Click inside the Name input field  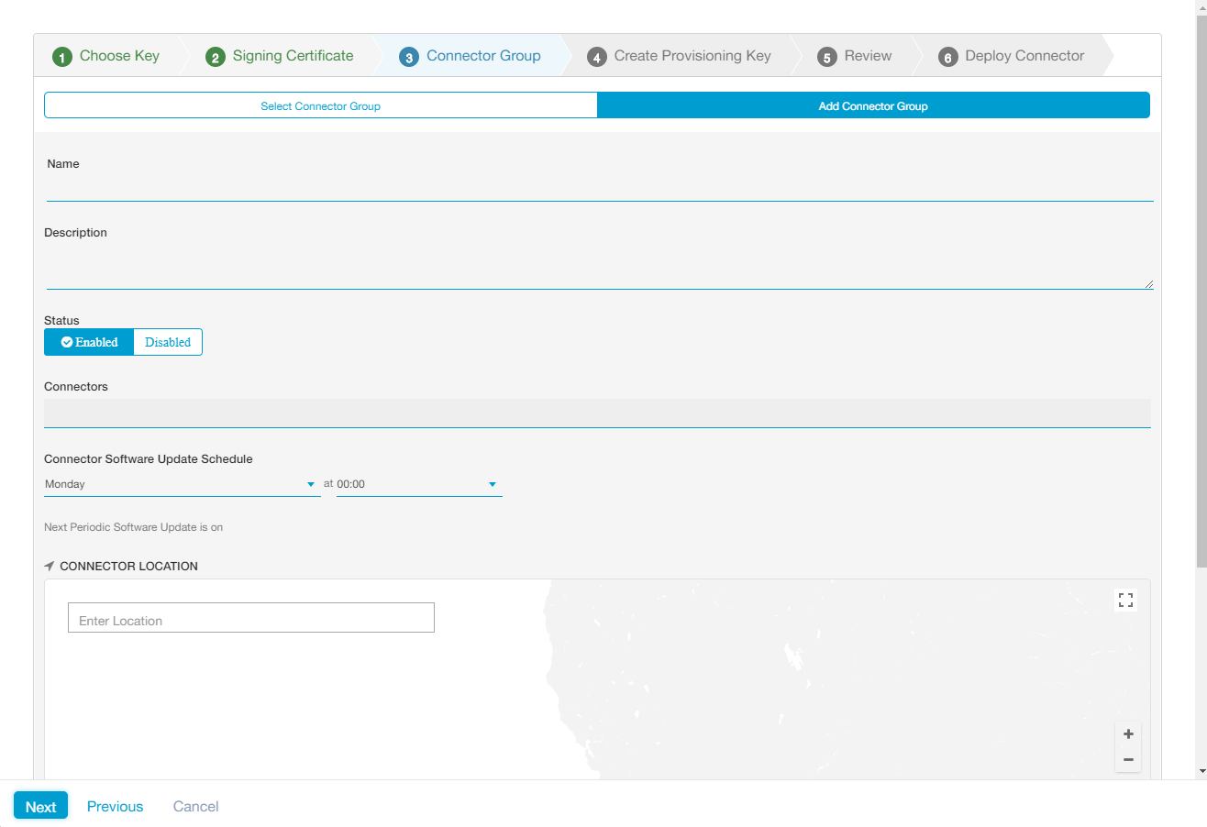(596, 189)
